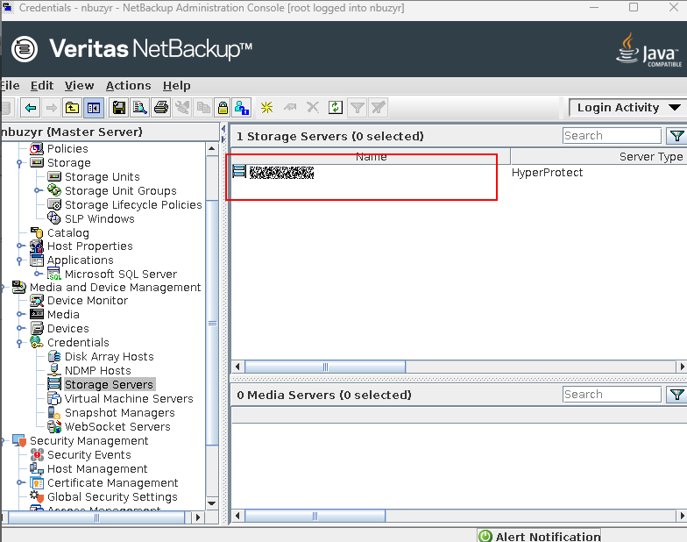The image size is (687, 542).
Task: Click Media Servers filter funnel button
Action: click(676, 395)
